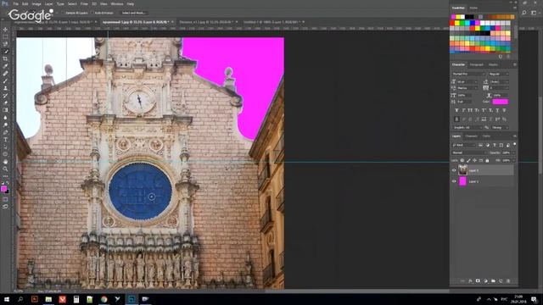Open the layer Kind filter dropdown
Screen dimensions: 543x305
[x=464, y=145]
